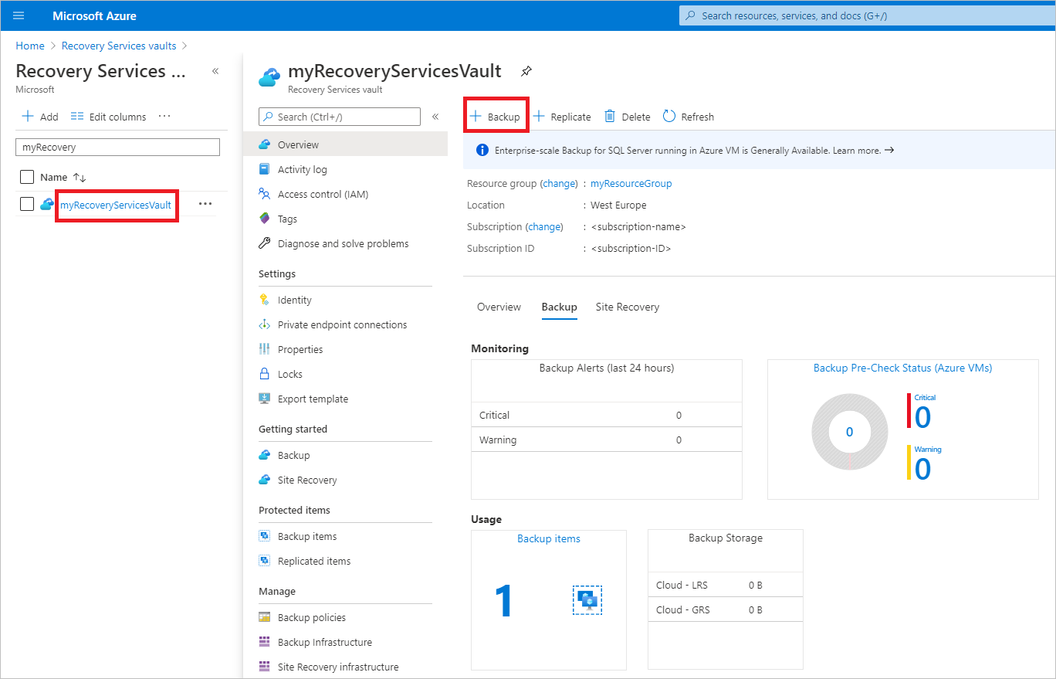
Task: Click the Refresh toolbar icon
Action: pos(669,116)
